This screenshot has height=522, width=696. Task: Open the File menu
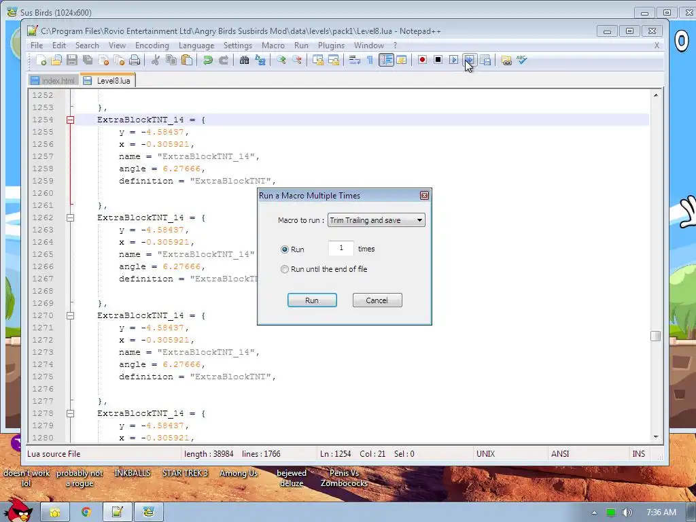(37, 46)
